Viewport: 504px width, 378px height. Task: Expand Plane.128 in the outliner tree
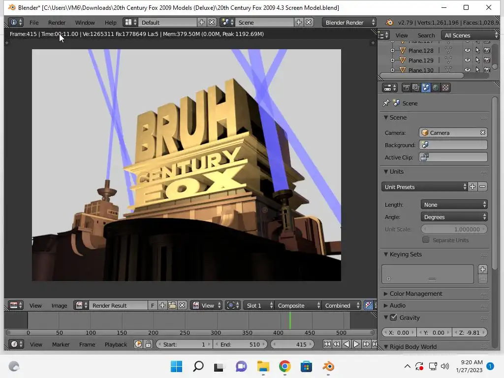pyautogui.click(x=392, y=51)
